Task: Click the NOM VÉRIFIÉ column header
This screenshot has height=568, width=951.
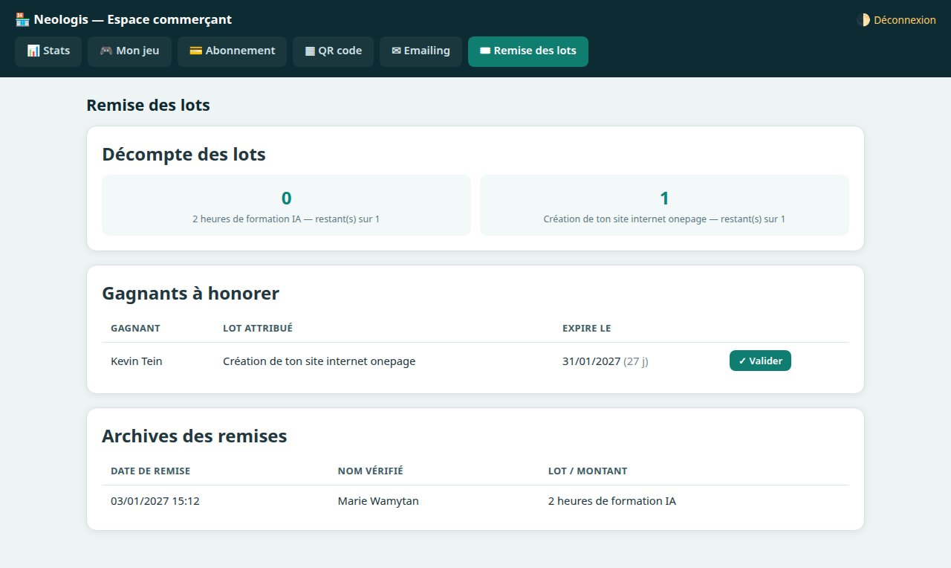Action: (371, 471)
